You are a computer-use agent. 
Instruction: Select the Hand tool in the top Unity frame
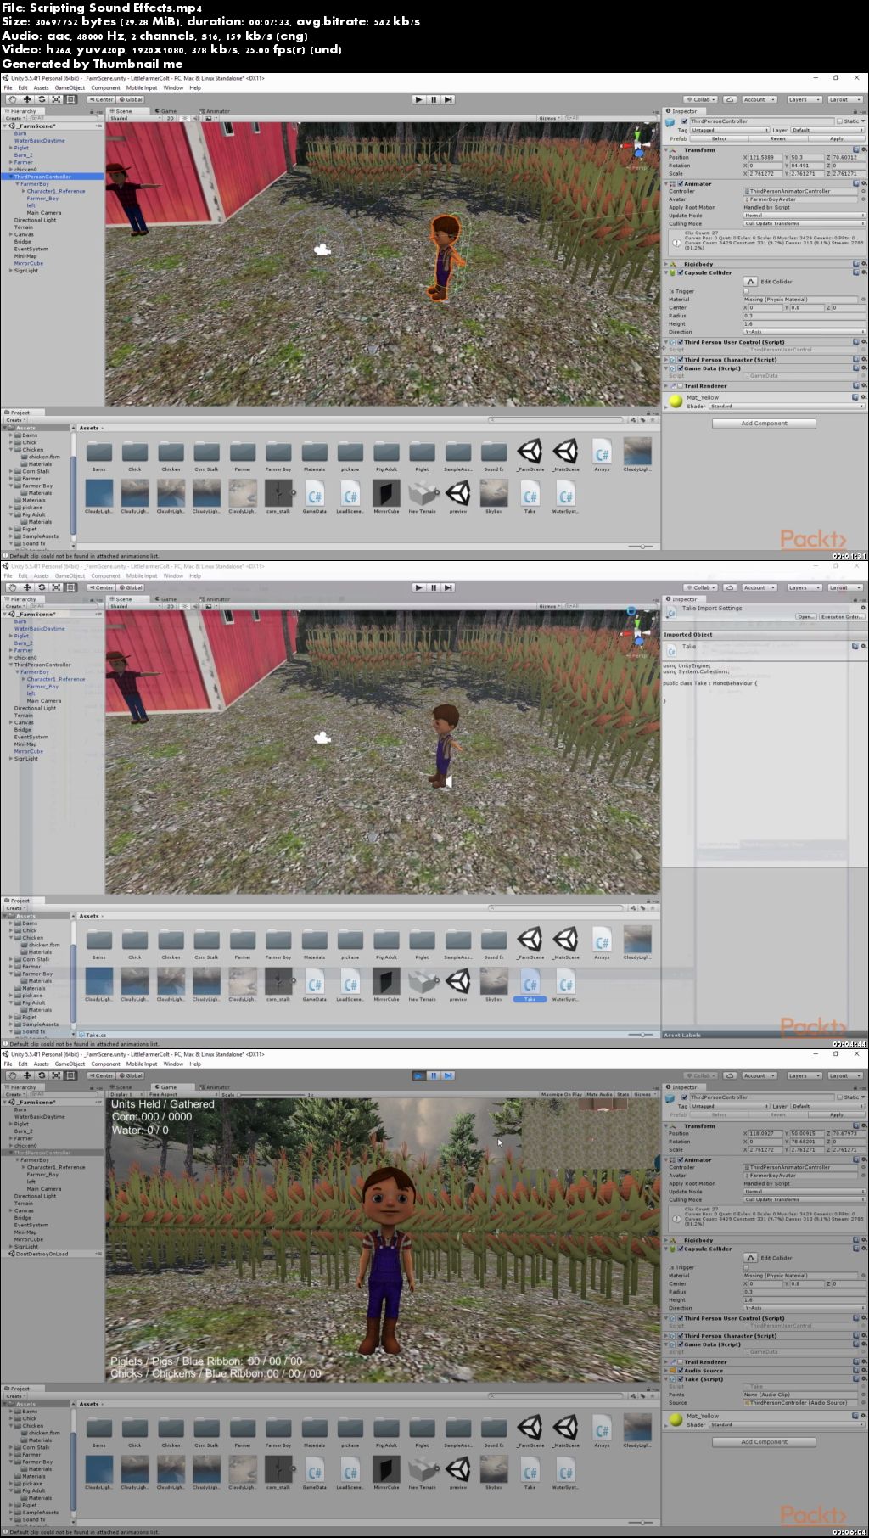(12, 99)
